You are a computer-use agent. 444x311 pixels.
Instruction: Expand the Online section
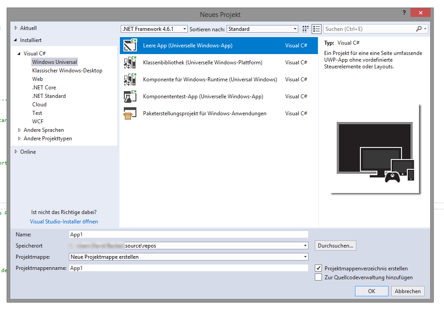[16, 151]
